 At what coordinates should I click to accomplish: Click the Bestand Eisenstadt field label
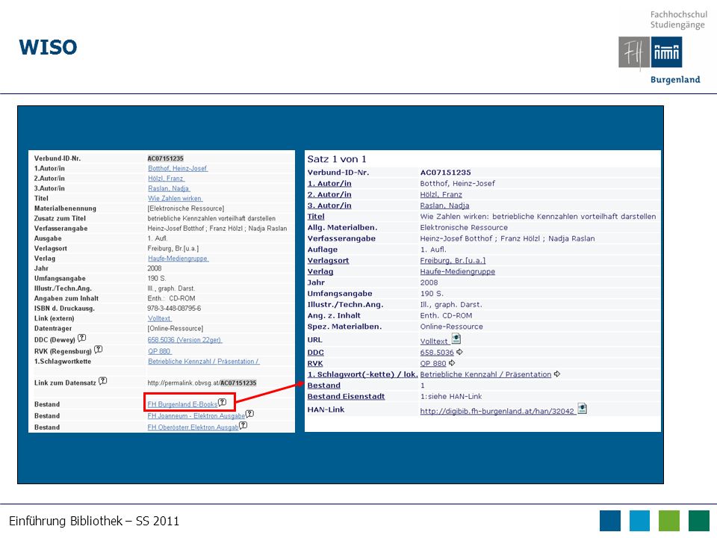click(346, 396)
